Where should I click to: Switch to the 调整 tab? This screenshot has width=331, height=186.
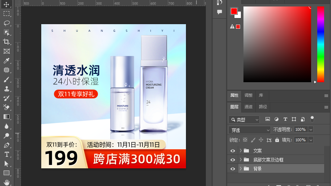pyautogui.click(x=249, y=95)
